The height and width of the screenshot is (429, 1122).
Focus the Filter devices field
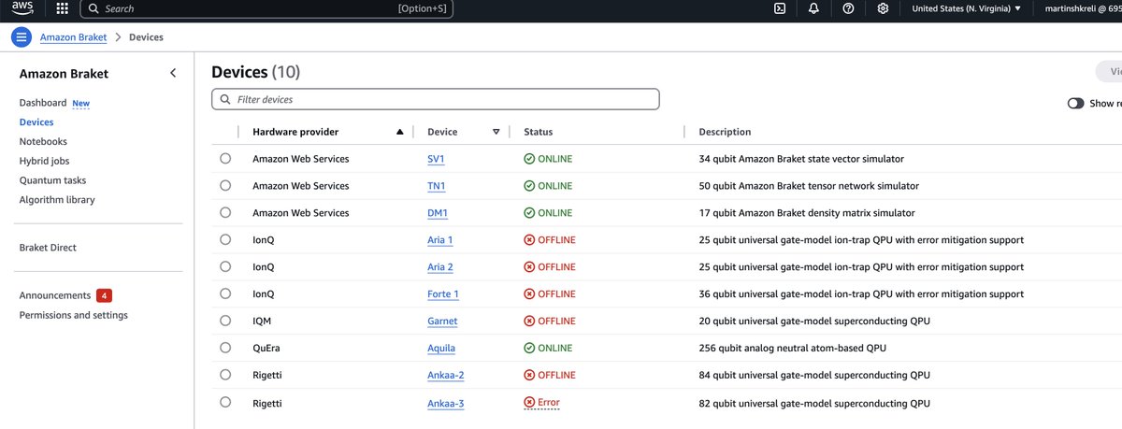coord(436,99)
